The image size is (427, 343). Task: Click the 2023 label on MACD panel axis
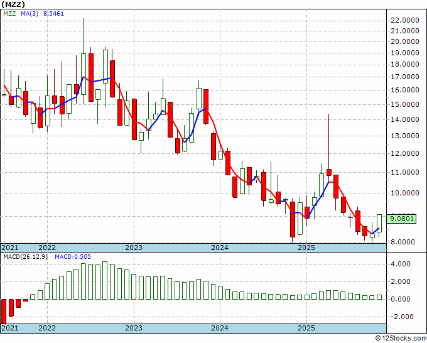tap(134, 328)
